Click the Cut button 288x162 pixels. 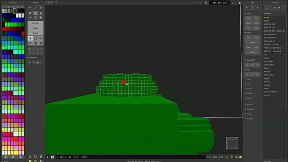pyautogui.click(x=256, y=47)
